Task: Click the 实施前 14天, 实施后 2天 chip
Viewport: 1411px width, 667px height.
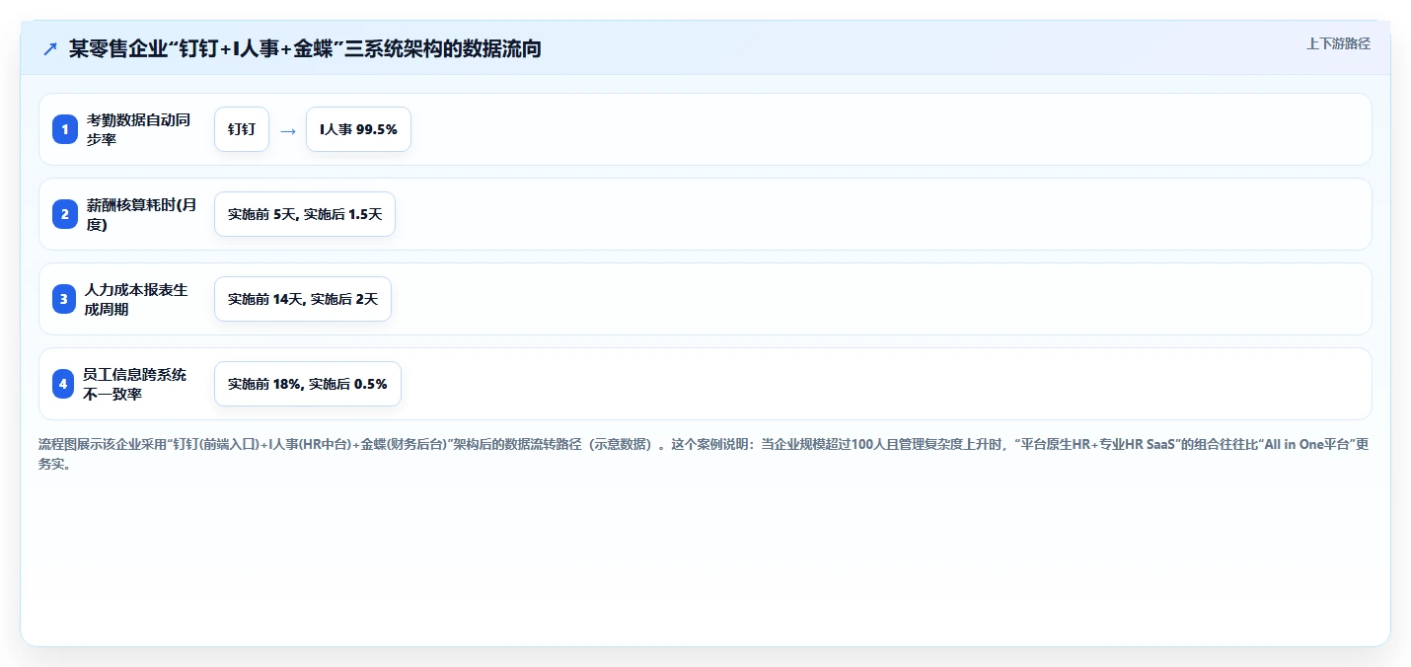Action: pos(303,299)
